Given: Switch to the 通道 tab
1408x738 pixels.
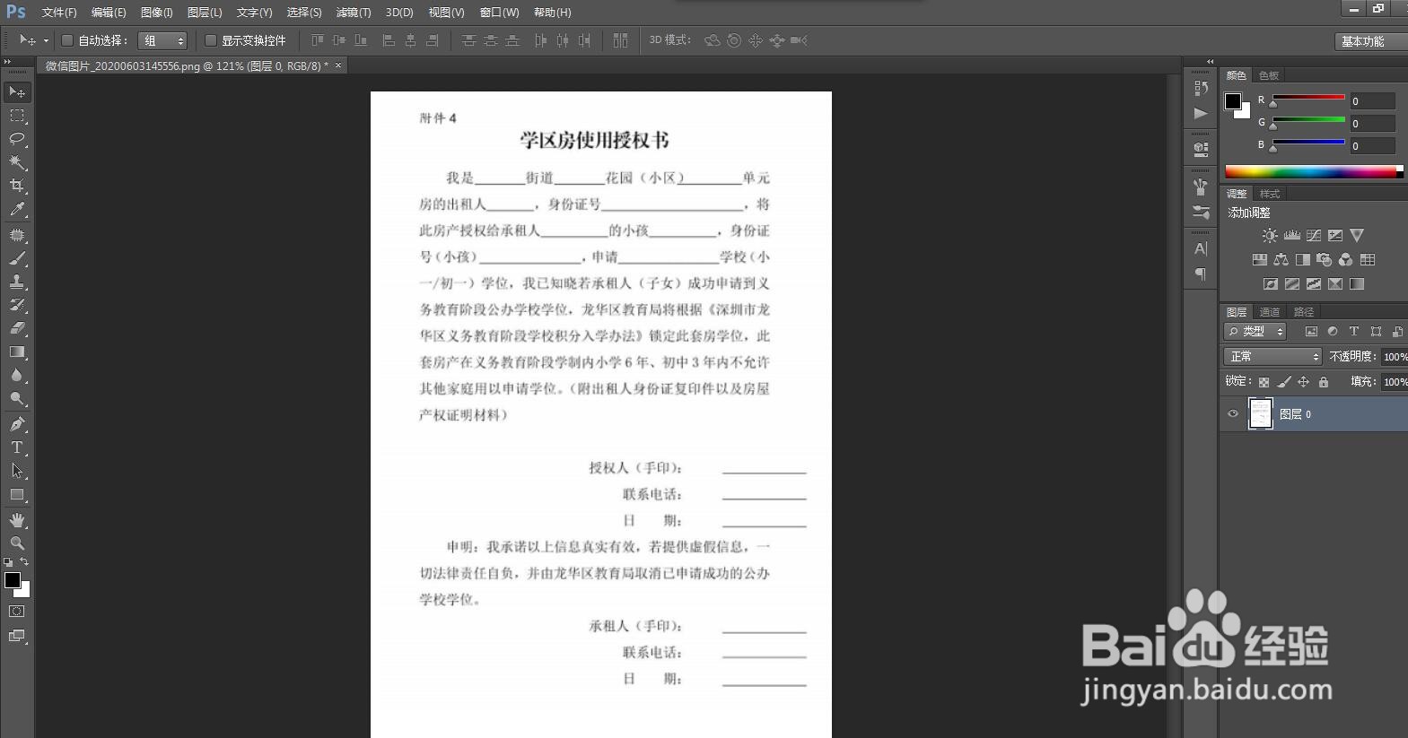Looking at the screenshot, I should click(1270, 312).
